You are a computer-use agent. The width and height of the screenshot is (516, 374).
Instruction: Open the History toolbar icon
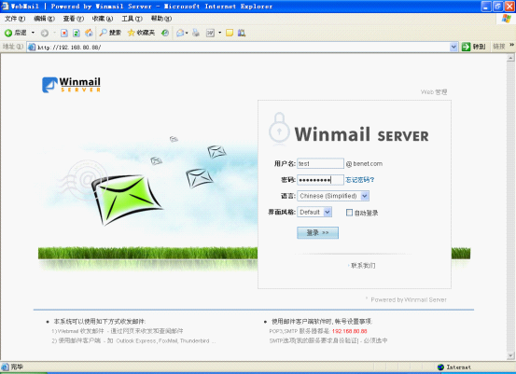tap(165, 33)
